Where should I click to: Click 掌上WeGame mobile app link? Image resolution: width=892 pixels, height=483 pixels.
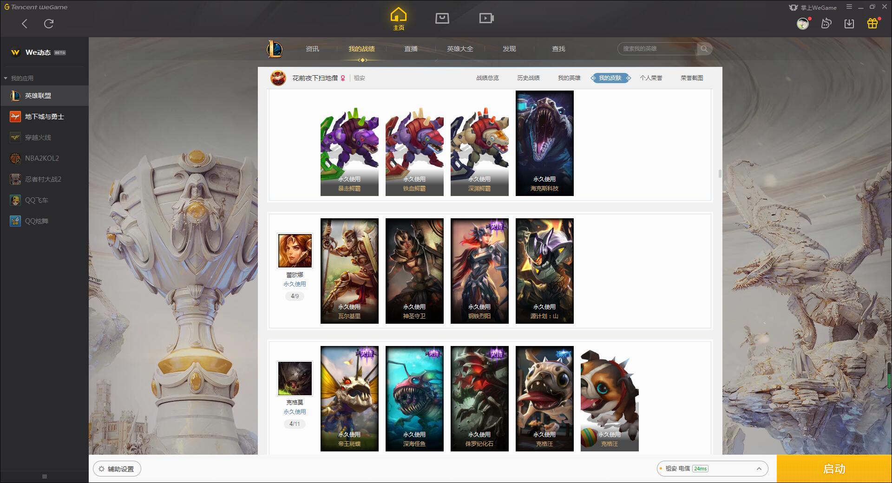(813, 7)
